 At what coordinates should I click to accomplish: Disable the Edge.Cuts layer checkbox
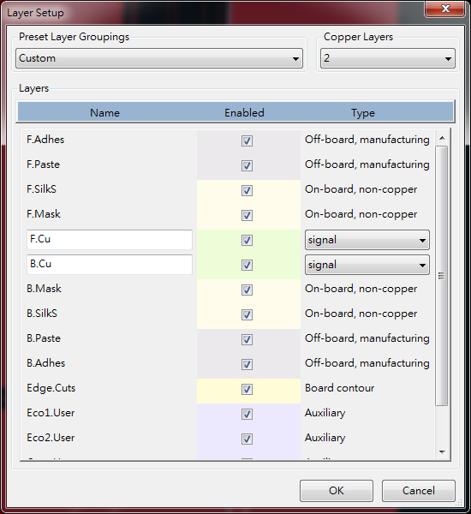[247, 390]
